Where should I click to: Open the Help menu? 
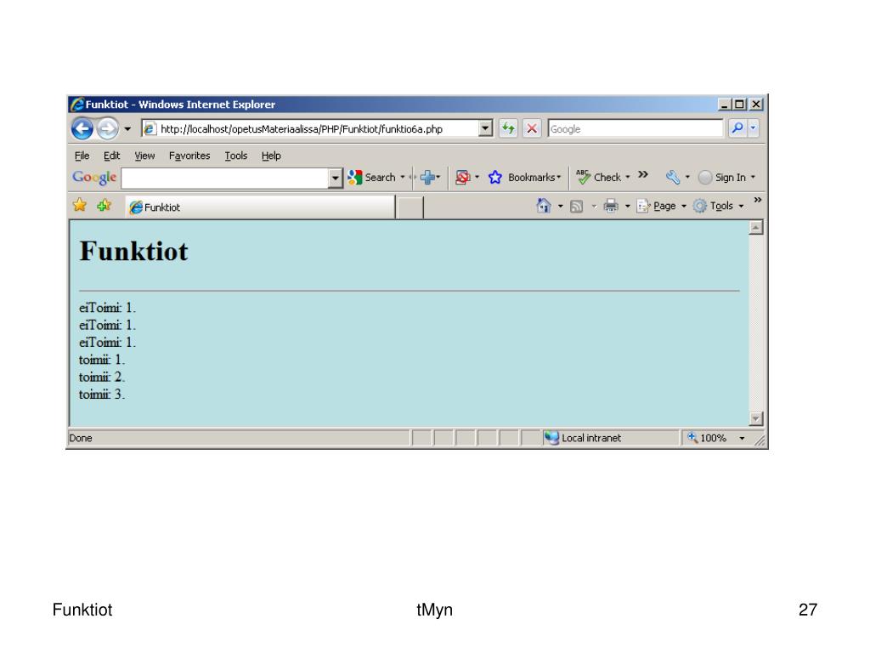tap(271, 156)
